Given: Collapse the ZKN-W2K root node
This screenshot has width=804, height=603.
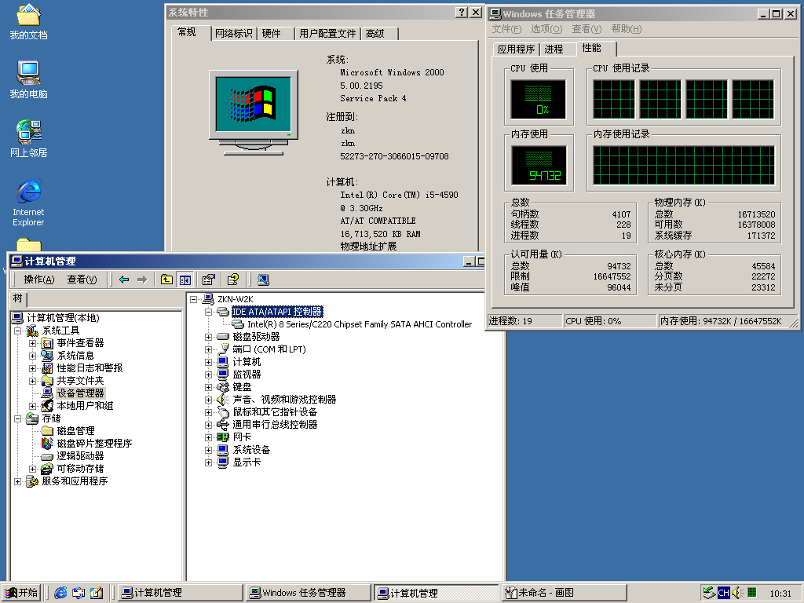Looking at the screenshot, I should coord(193,299).
